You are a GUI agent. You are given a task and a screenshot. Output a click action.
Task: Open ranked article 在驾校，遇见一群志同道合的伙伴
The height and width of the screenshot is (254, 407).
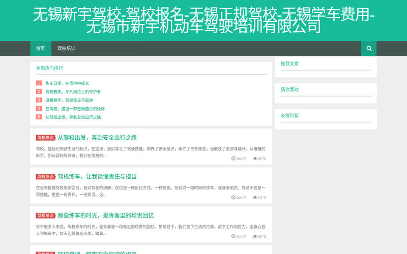pos(75,109)
